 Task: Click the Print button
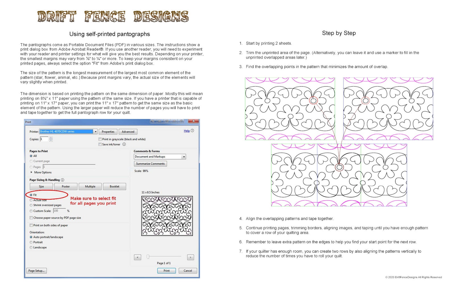point(167,271)
